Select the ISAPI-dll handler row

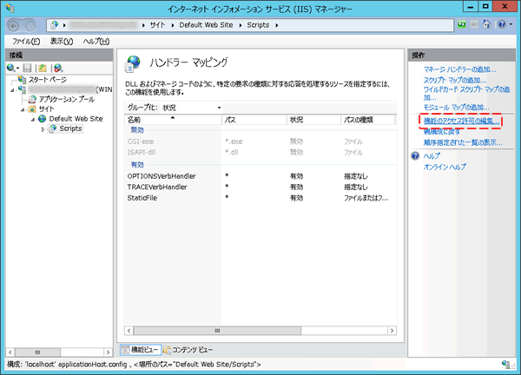(x=260, y=153)
